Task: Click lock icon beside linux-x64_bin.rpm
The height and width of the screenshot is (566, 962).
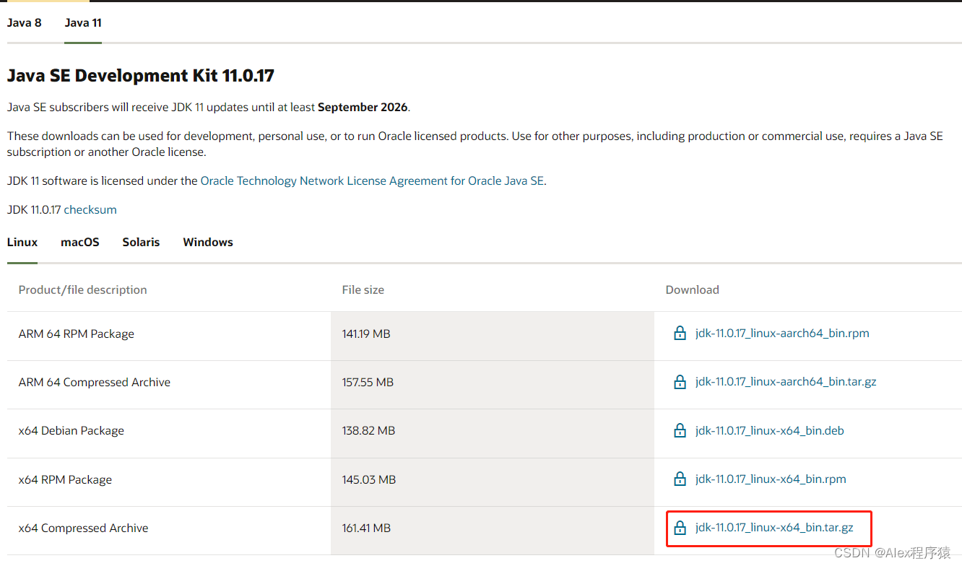Action: click(x=680, y=479)
